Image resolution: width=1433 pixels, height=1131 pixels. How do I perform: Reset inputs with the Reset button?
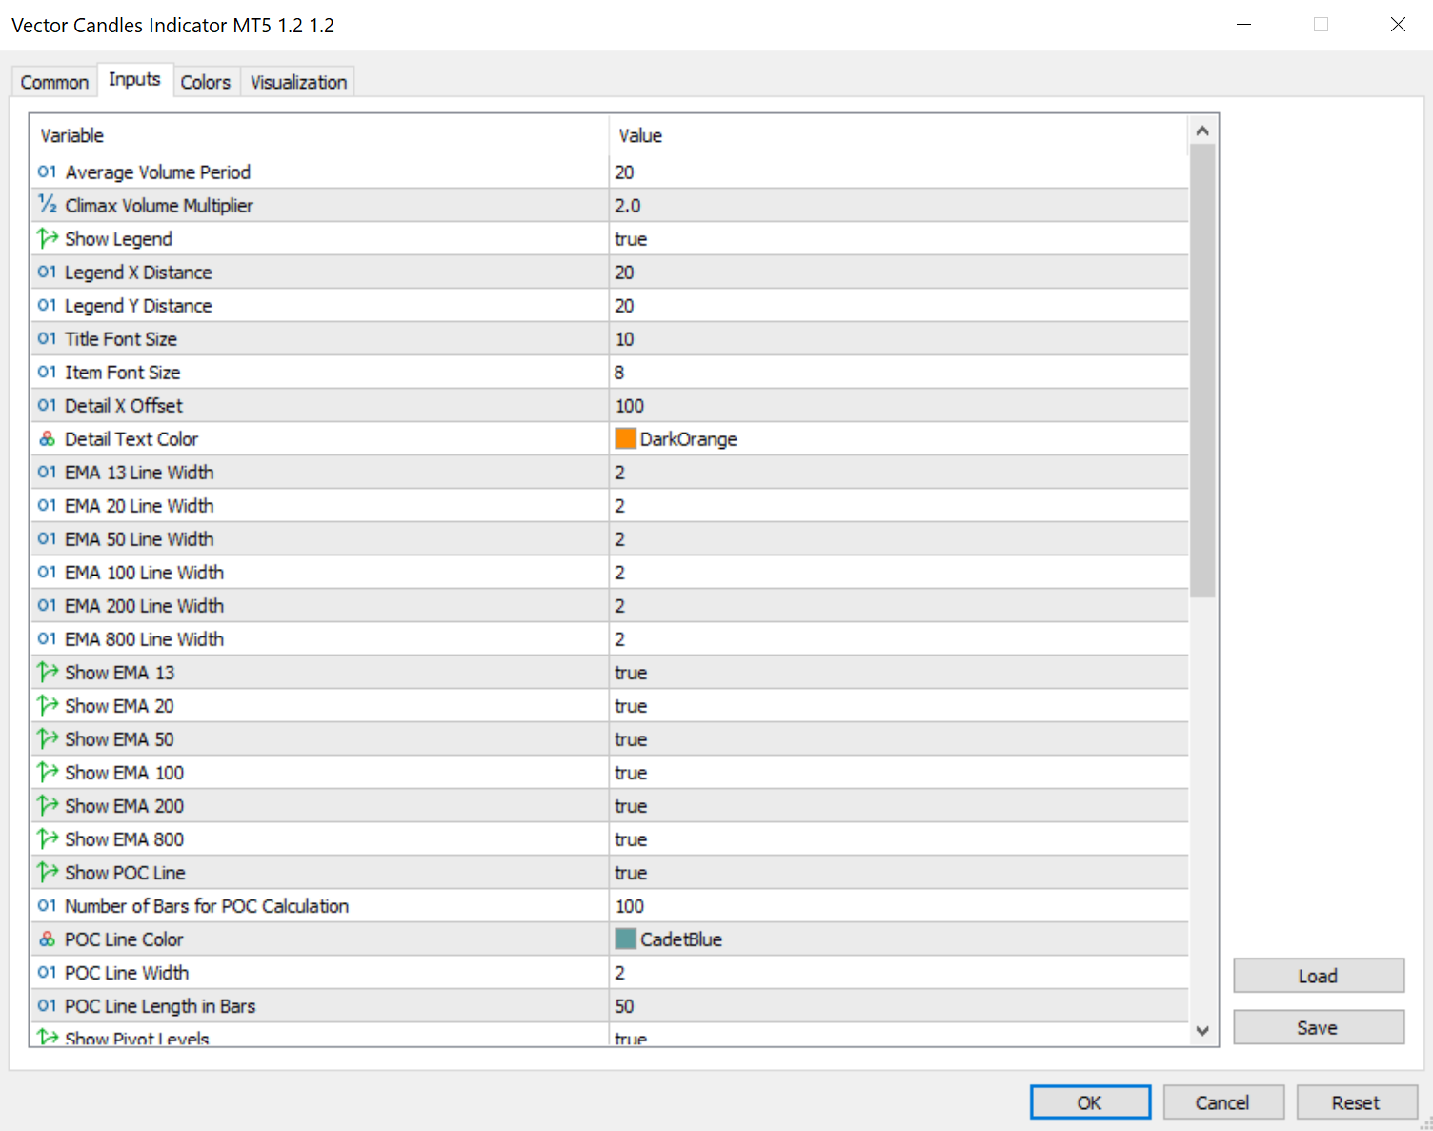coord(1356,1102)
